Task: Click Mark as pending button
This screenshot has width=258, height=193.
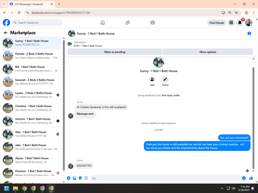Action: pos(115,52)
